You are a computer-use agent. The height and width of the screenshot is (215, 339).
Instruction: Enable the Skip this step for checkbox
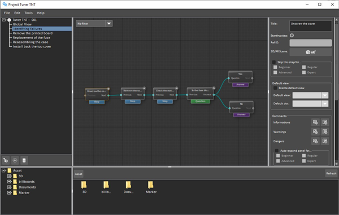[x=274, y=62]
